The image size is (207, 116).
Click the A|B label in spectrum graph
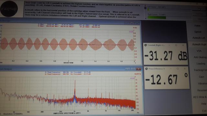pyautogui.click(x=132, y=78)
